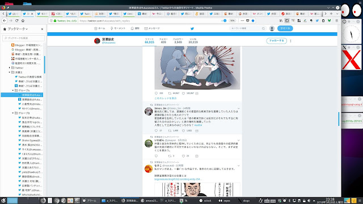Close the bookmarks sidebar

point(42,29)
